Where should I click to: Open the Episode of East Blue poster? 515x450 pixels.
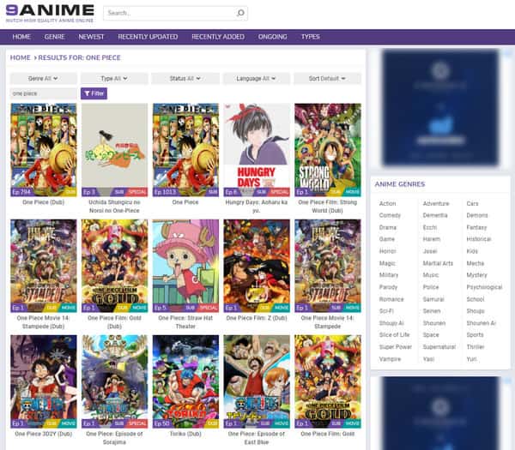[257, 381]
